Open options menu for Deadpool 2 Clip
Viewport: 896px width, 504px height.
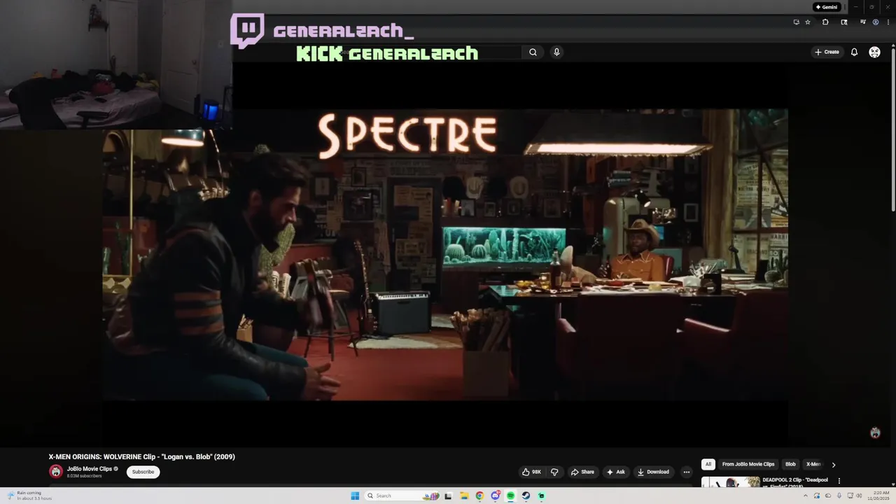coord(839,481)
